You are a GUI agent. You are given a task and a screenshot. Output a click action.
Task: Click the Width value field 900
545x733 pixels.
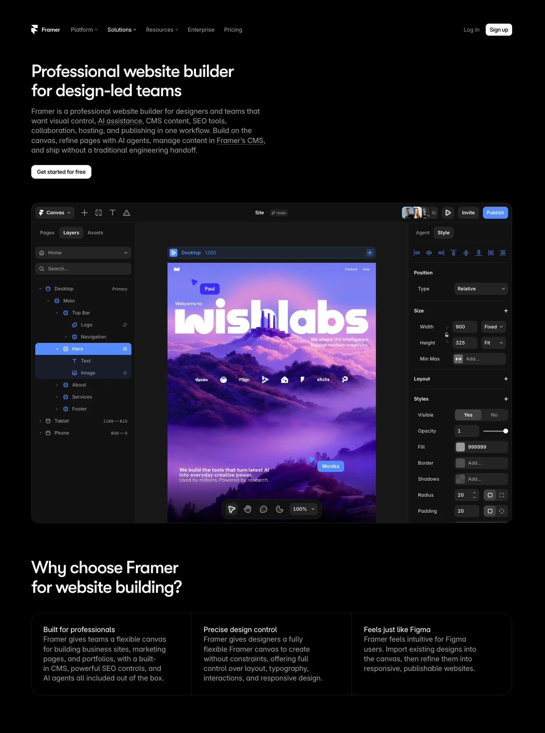(x=465, y=327)
